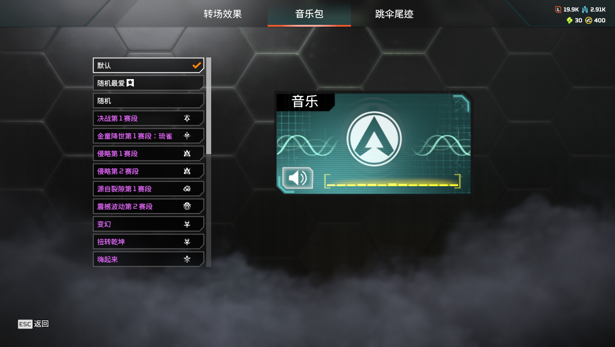Screen dimensions: 615x347
Task: Select the 随机最爱 music pack option
Action: point(148,83)
